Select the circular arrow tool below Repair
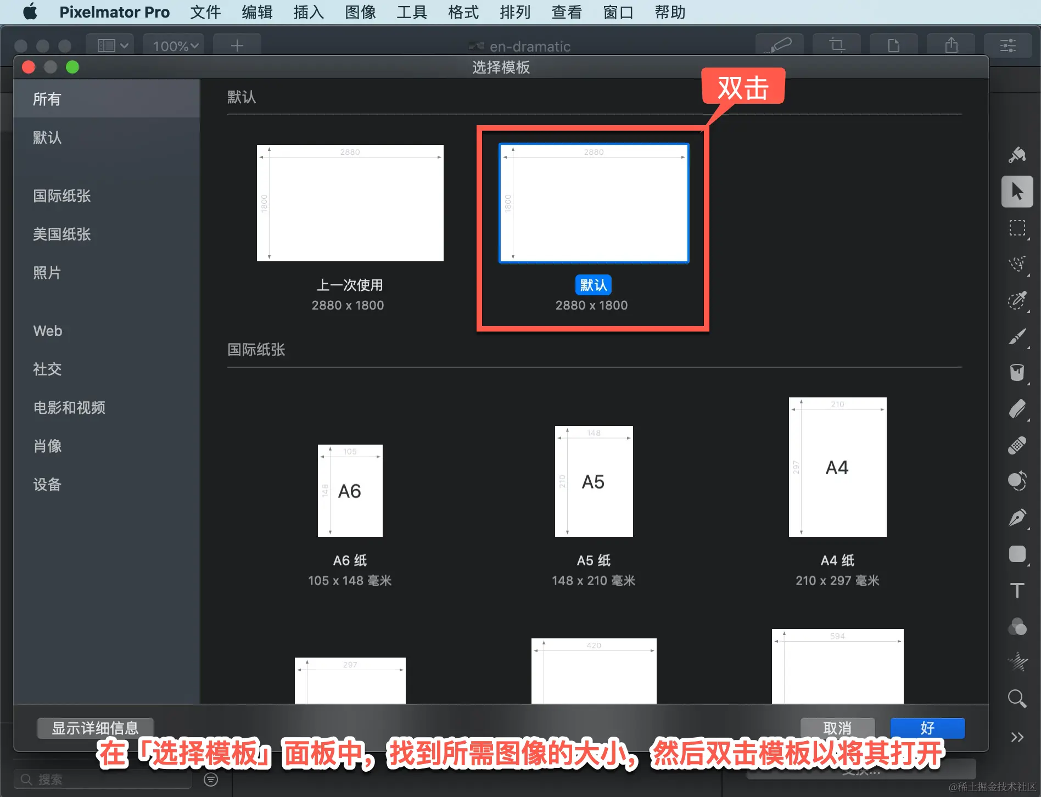Screen dimensions: 1041x797 1017,481
